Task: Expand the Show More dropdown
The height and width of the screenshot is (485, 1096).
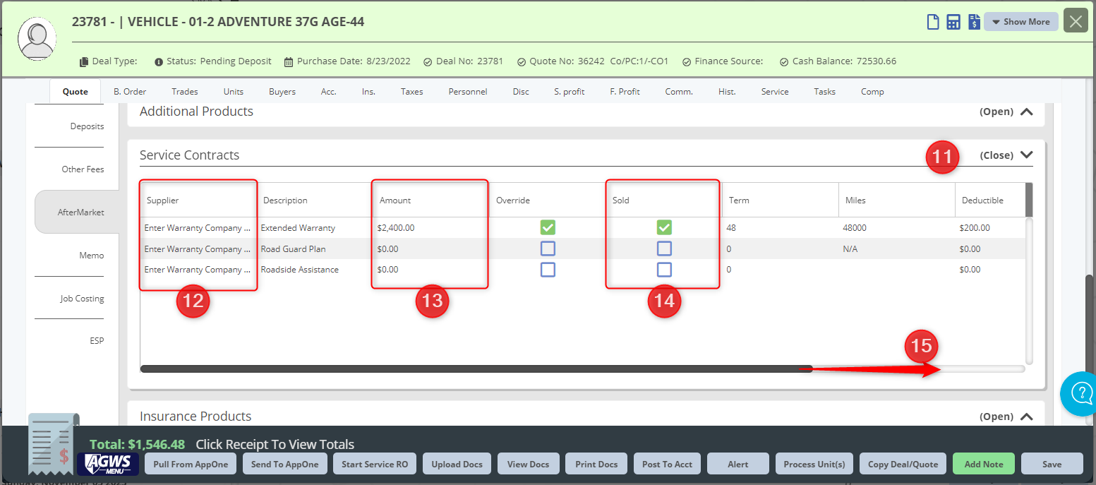Action: (x=1020, y=22)
